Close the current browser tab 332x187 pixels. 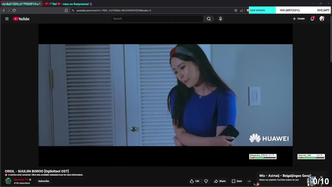coord(40,4)
